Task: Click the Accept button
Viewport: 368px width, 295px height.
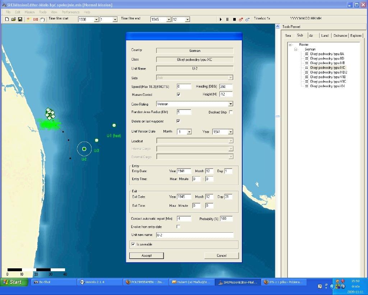Action: click(x=147, y=255)
